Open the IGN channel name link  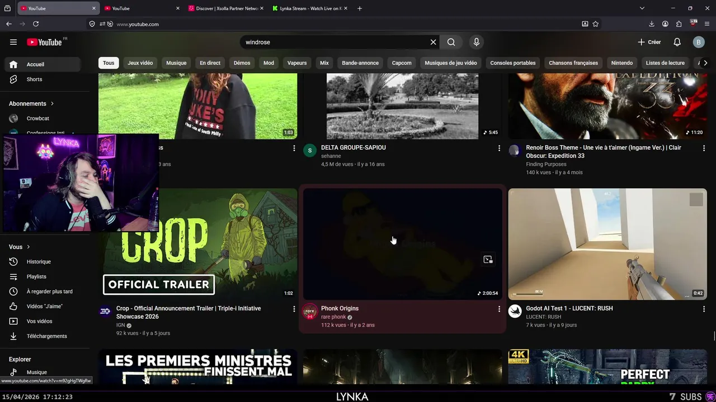(120, 325)
